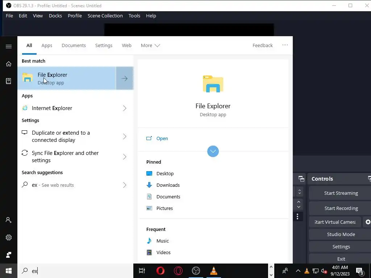Click the taskbar search box containing ex

point(75,271)
